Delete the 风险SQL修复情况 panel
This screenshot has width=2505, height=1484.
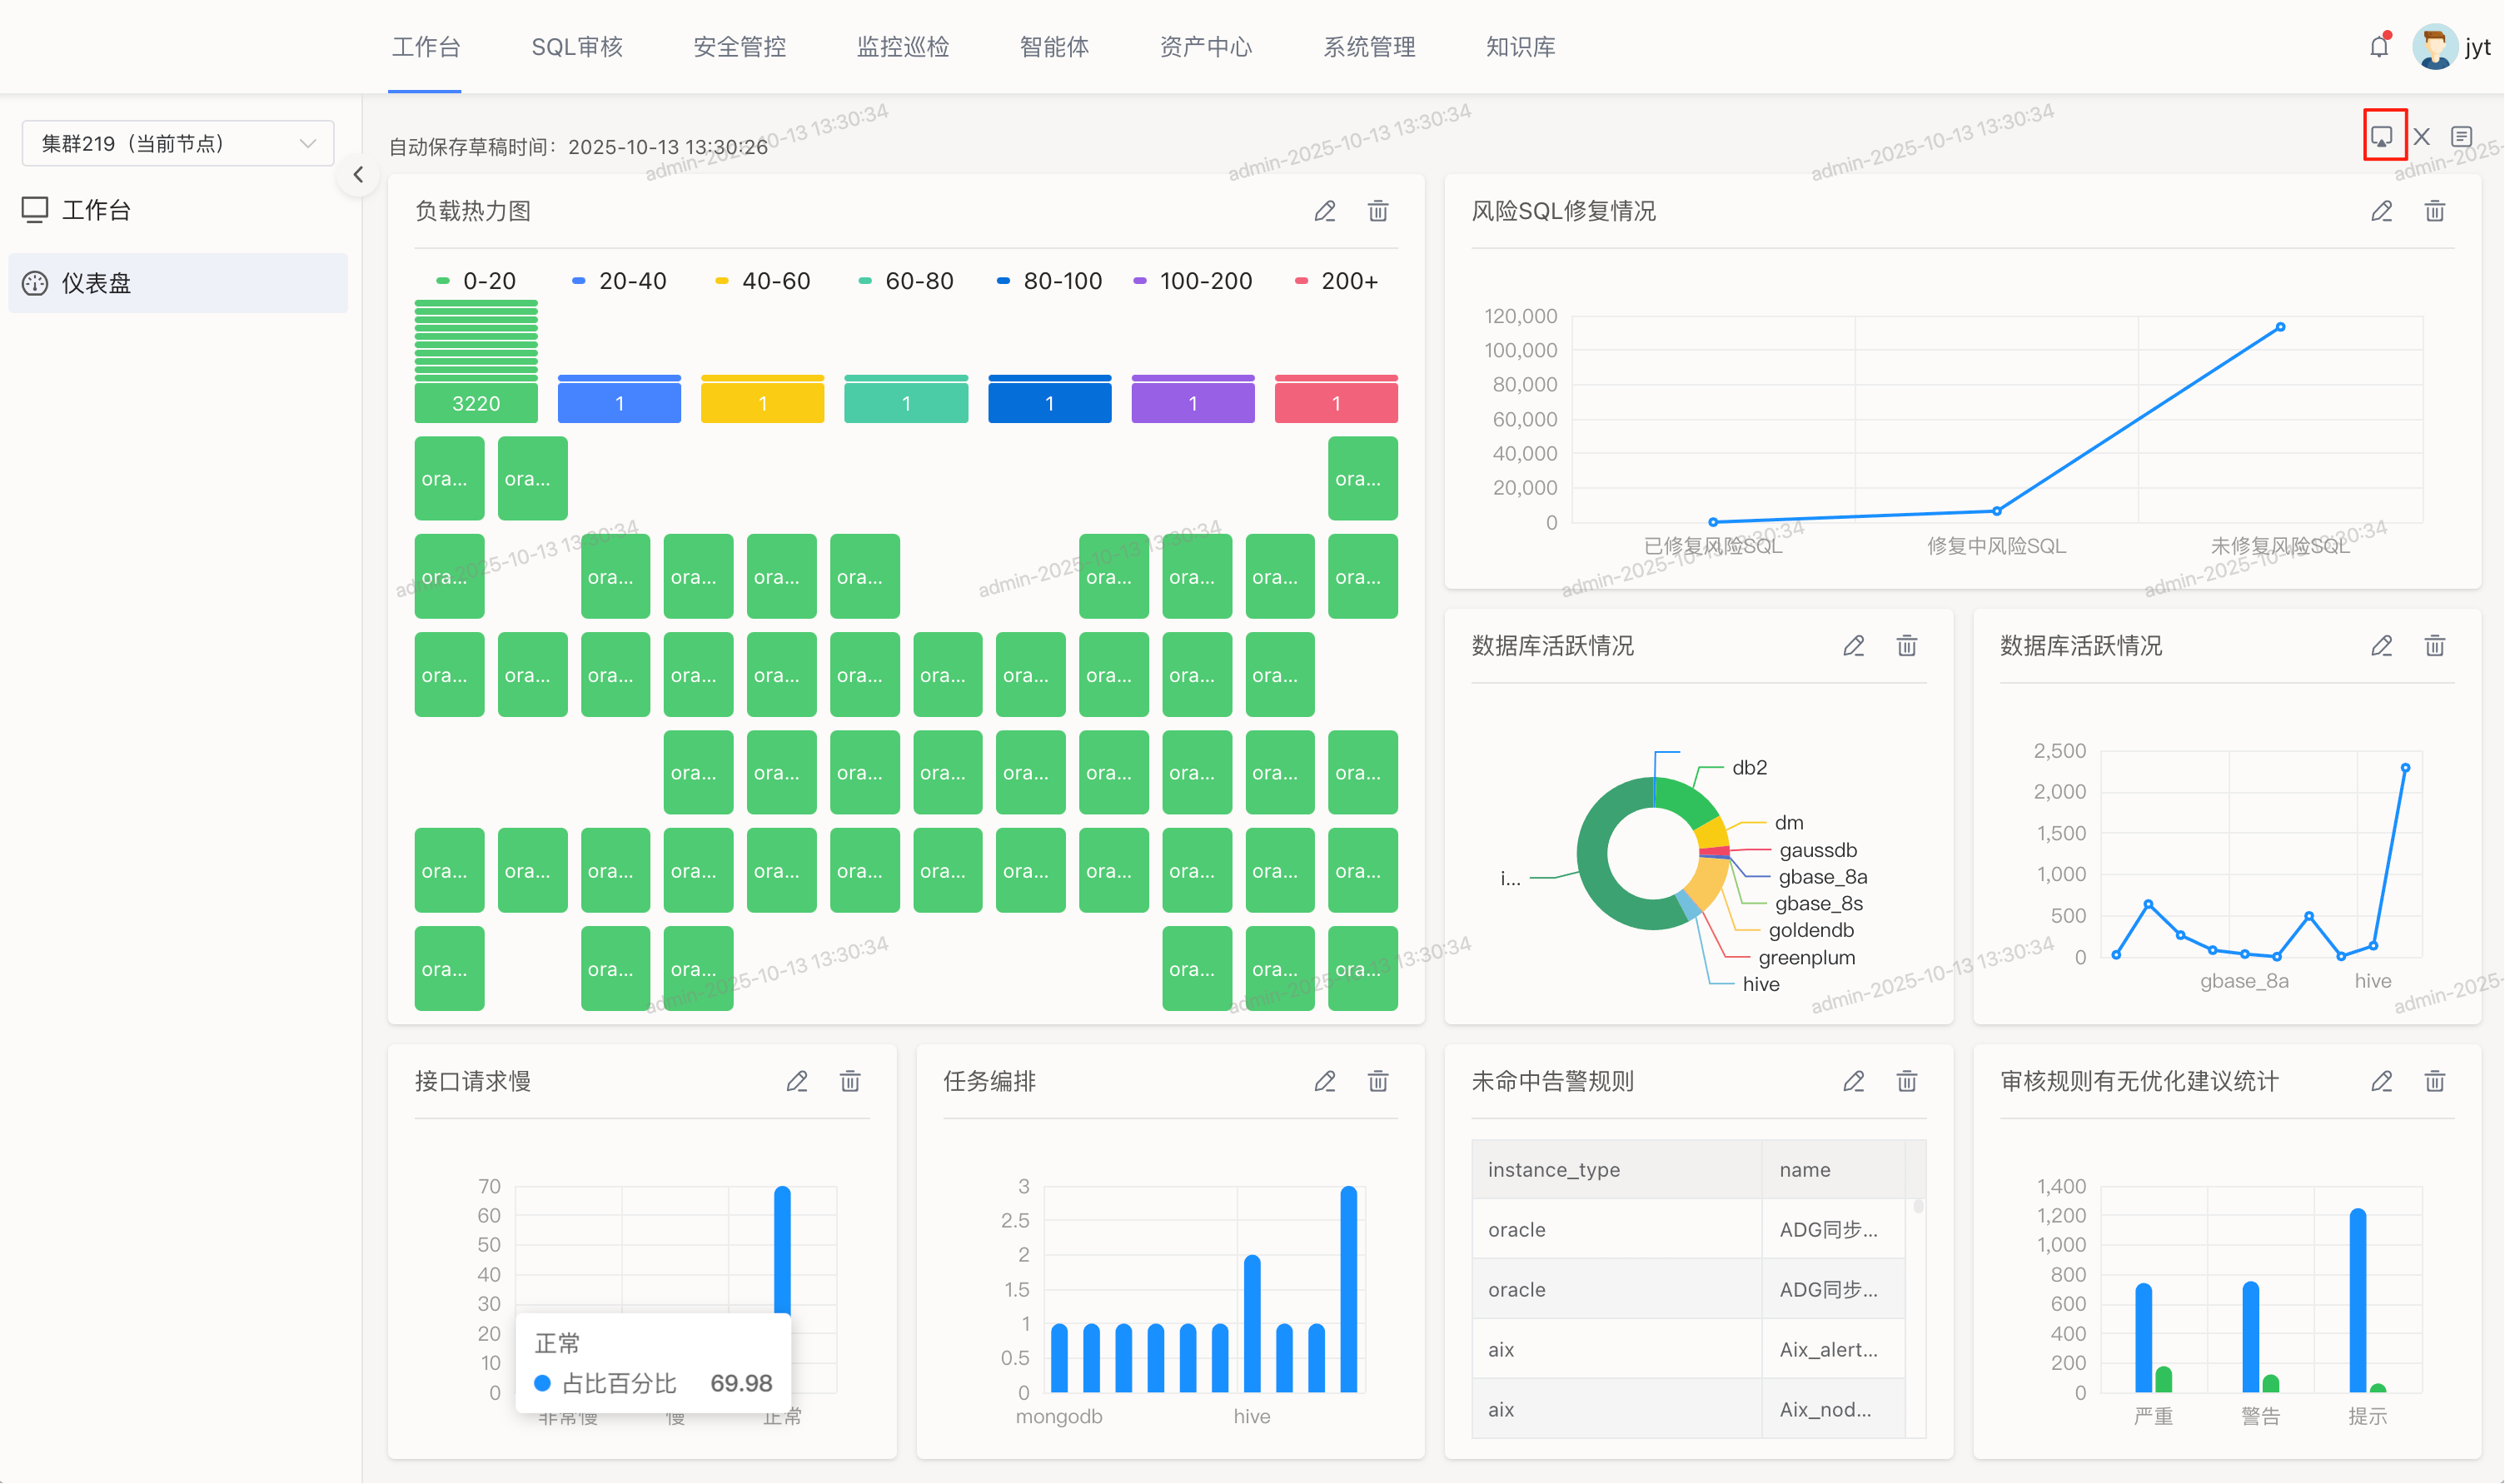pos(2435,211)
